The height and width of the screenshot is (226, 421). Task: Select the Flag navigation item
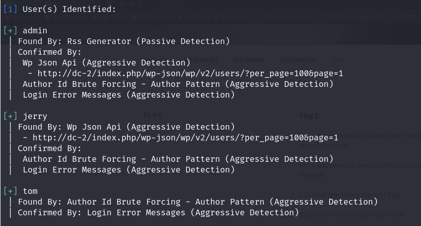[337, 60]
